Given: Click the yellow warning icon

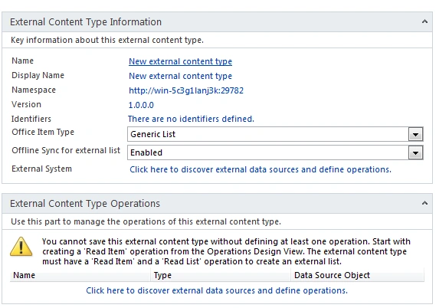Looking at the screenshot, I should [21, 247].
